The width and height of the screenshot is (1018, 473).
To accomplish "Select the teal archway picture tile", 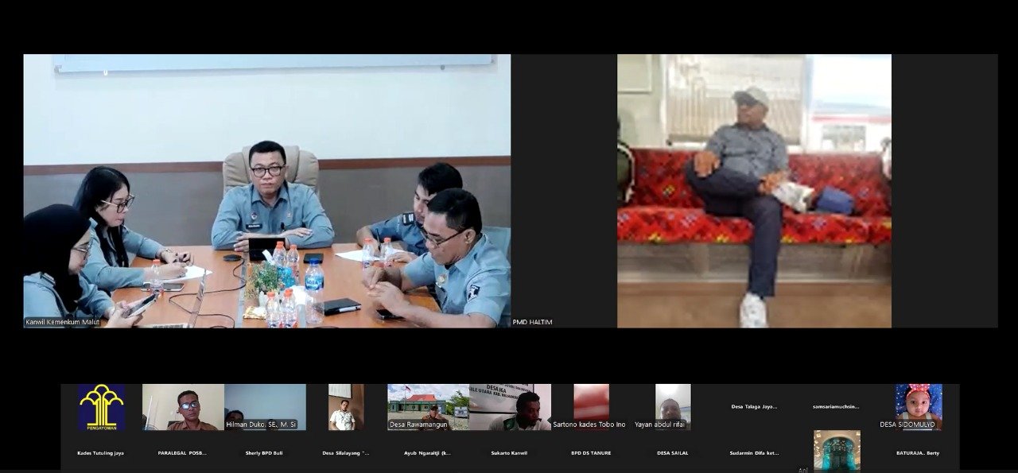I will pyautogui.click(x=837, y=451).
